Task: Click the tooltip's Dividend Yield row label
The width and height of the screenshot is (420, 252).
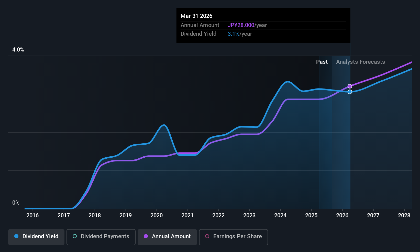Action: pos(198,34)
